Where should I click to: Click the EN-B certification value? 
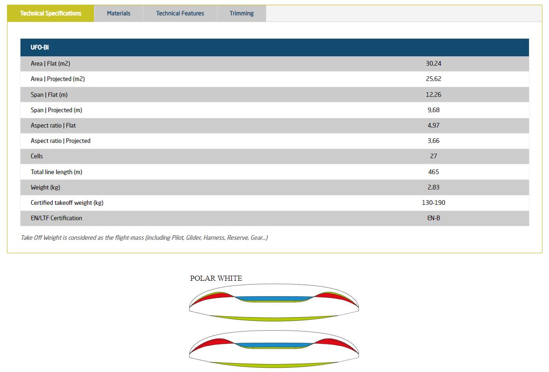433,218
